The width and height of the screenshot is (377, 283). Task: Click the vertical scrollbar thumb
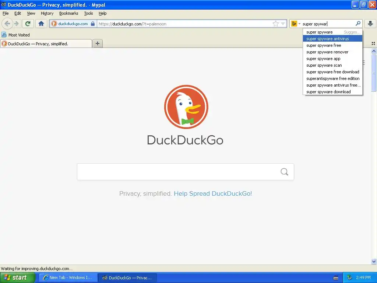click(374, 73)
